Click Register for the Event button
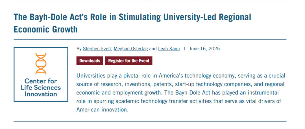This screenshot has height=129, width=305. click(x=129, y=61)
